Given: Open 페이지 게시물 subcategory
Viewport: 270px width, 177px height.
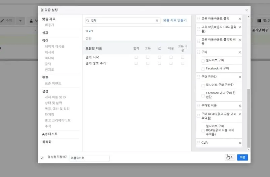Looking at the screenshot, I should (x=54, y=46).
